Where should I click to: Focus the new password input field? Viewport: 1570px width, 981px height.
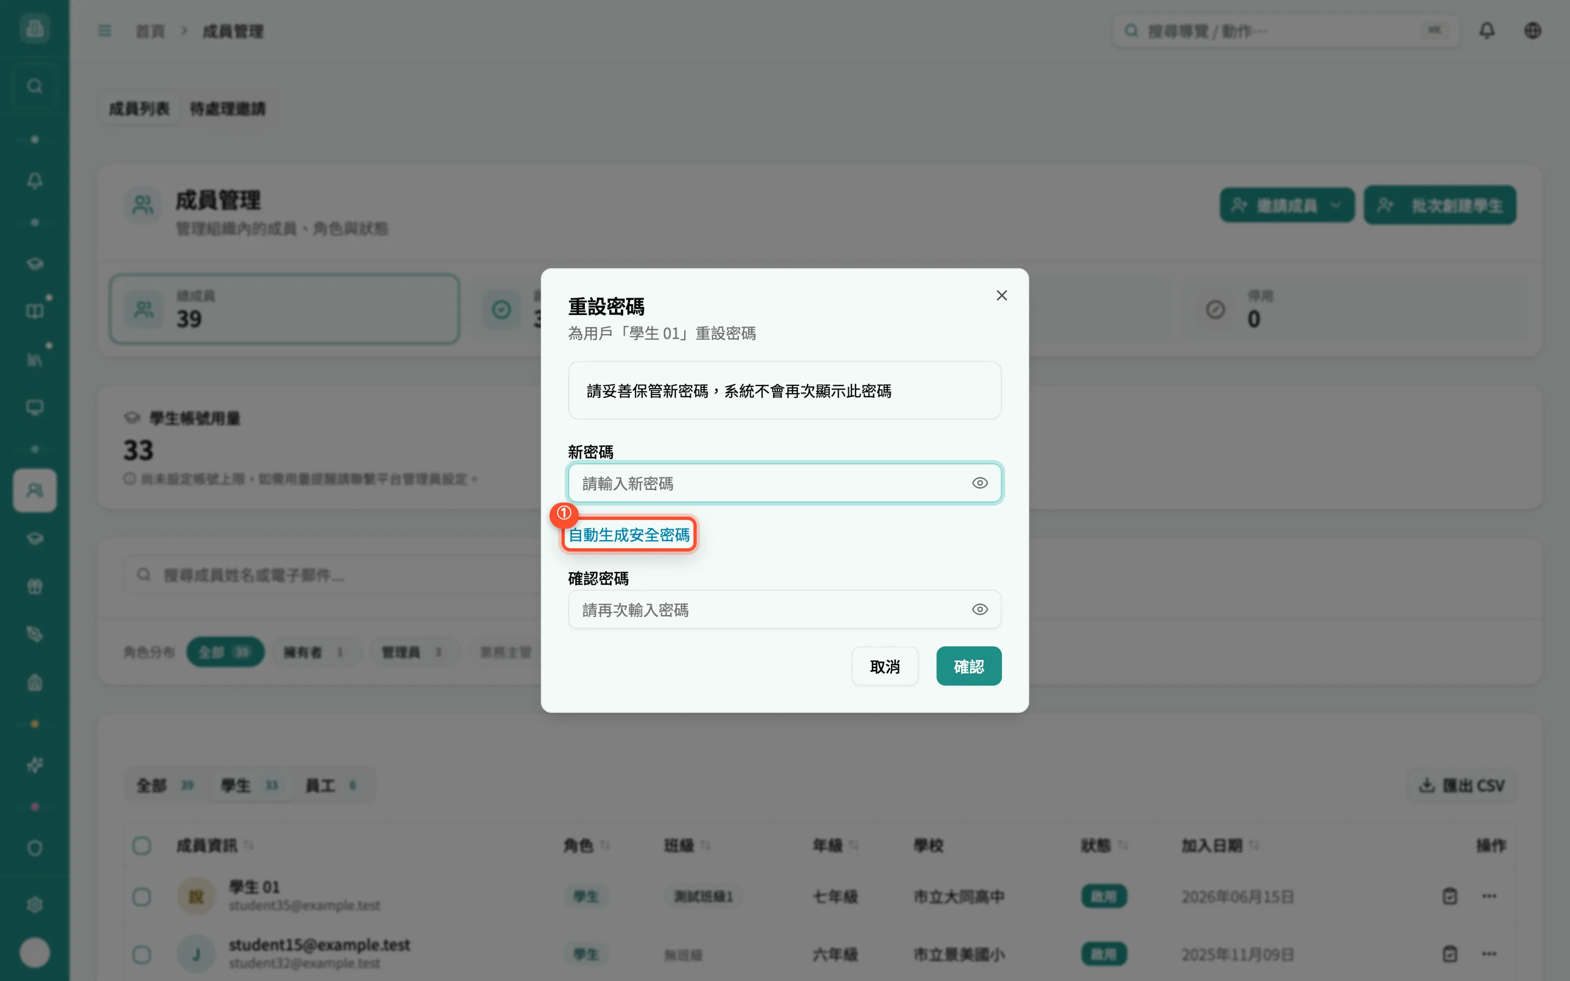pyautogui.click(x=784, y=483)
